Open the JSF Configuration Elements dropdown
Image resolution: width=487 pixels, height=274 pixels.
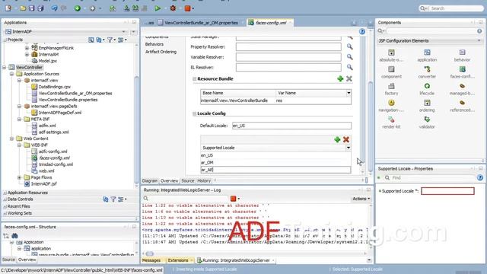click(x=479, y=40)
